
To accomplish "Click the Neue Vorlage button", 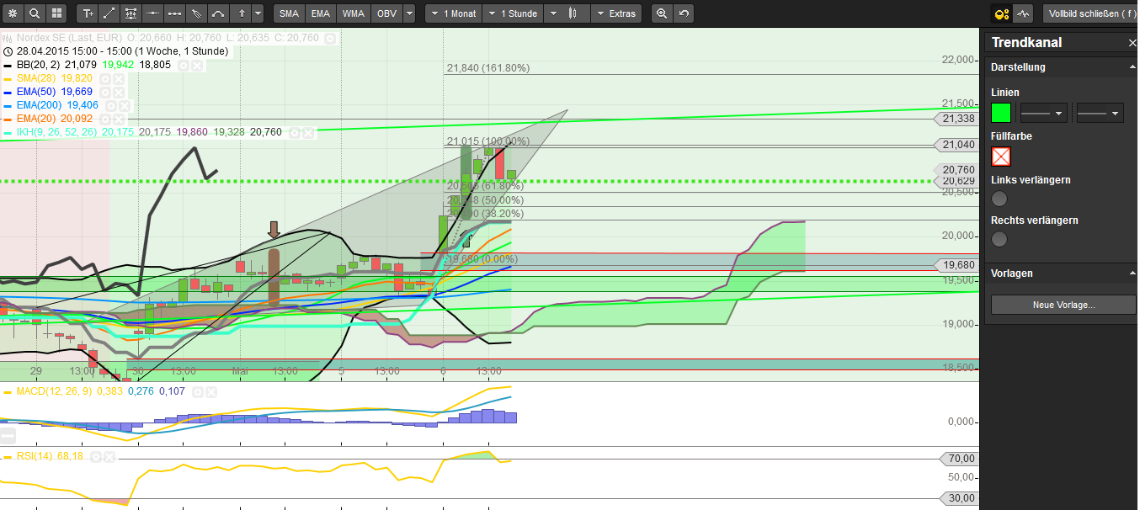I will pos(1064,305).
